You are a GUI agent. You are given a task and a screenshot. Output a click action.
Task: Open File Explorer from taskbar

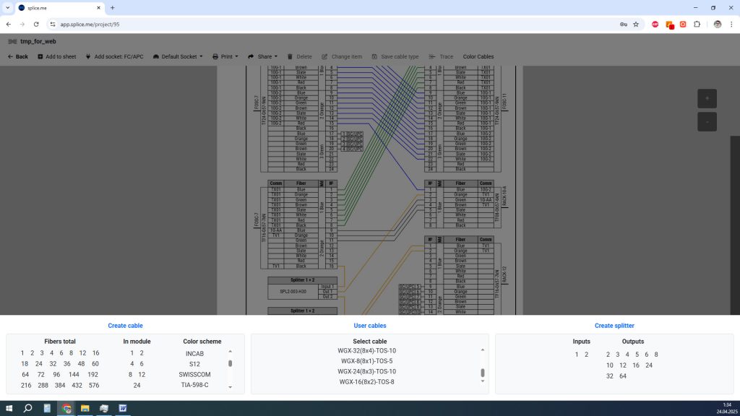pos(85,409)
